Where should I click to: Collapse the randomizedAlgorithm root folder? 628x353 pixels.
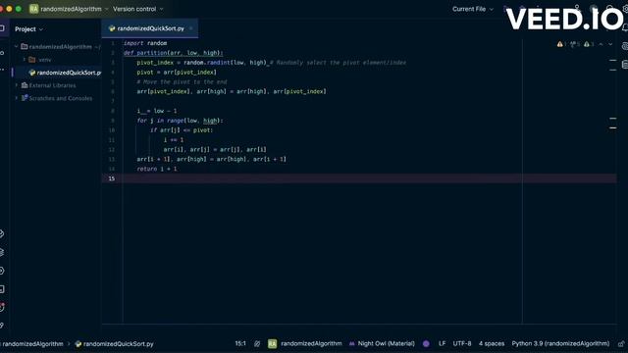[16, 47]
